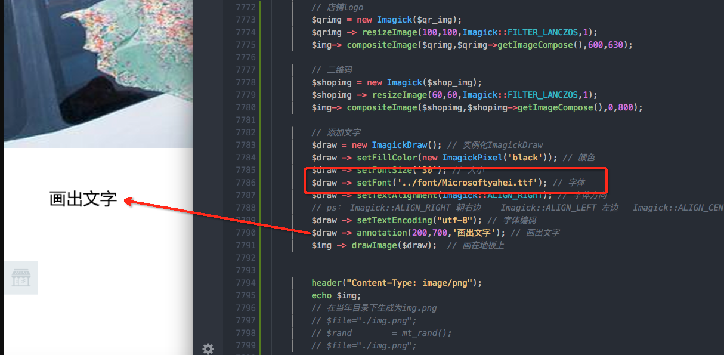The image size is (724, 355).
Task: Click line number 7776 in the gutter
Action: tap(246, 58)
